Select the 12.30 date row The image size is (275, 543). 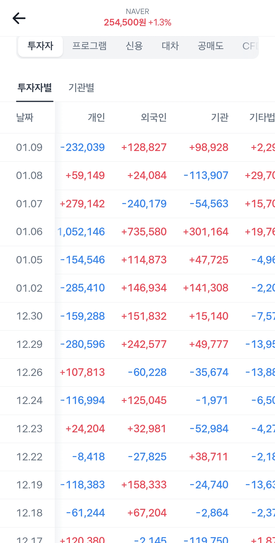pyautogui.click(x=29, y=316)
